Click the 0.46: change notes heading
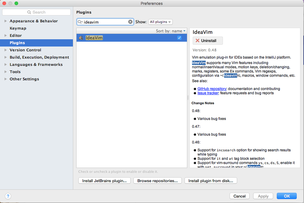The width and height of the screenshot is (304, 203). point(196,142)
